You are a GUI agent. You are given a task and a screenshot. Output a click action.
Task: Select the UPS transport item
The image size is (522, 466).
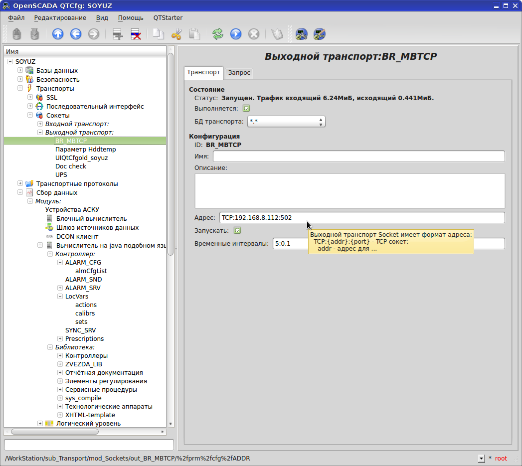(61, 175)
